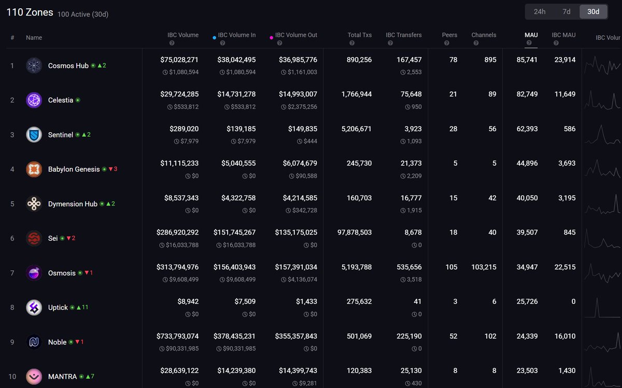This screenshot has height=388, width=622.
Task: Click the up-2 rank change arrow for Cosmos Hub
Action: (102, 65)
